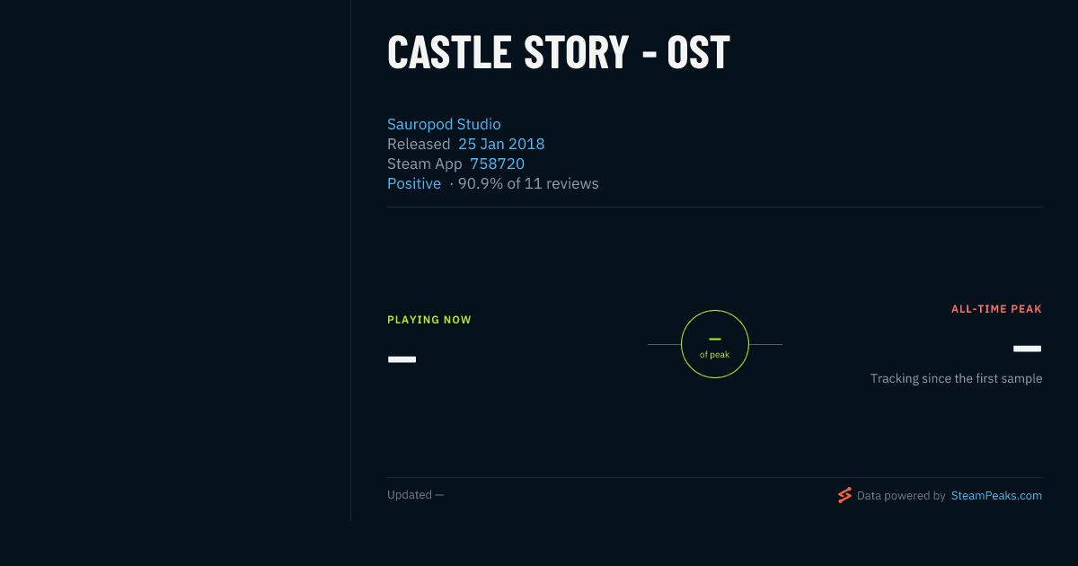Open Steam App ID 758720 link
The width and height of the screenshot is (1078, 566).
(x=497, y=164)
